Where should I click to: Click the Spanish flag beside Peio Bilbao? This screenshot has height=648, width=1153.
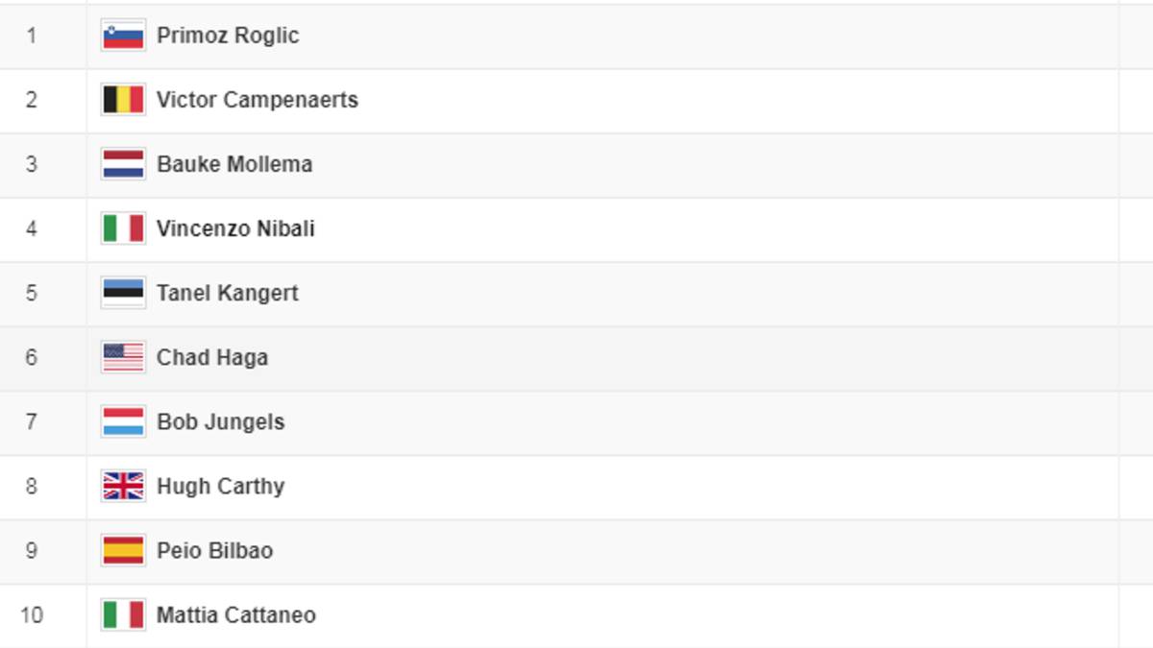coord(123,550)
